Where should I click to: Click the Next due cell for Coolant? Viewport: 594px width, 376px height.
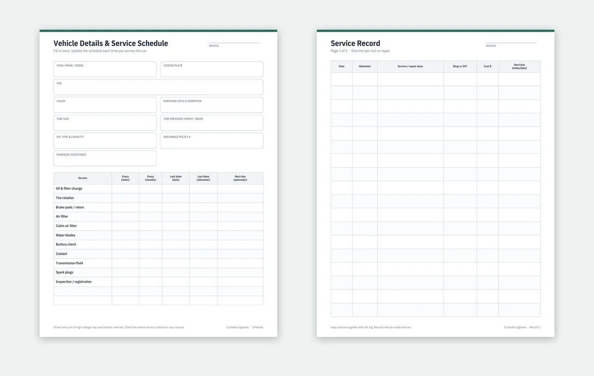coord(241,254)
